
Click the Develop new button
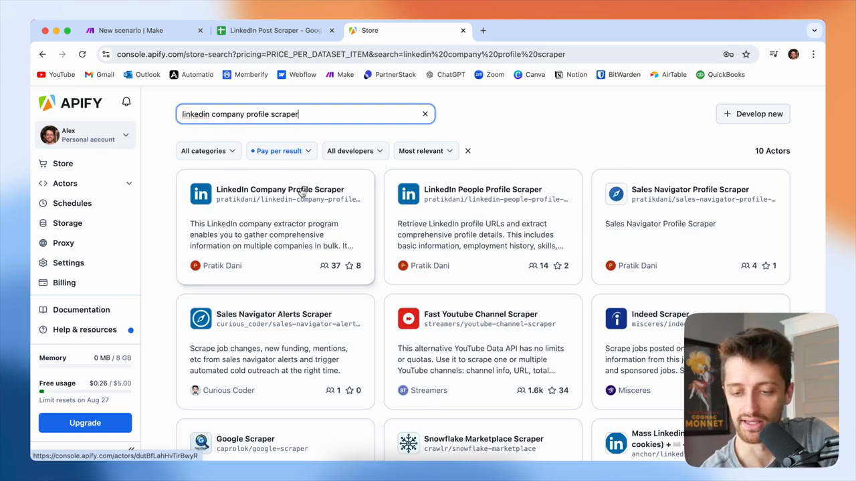[753, 114]
